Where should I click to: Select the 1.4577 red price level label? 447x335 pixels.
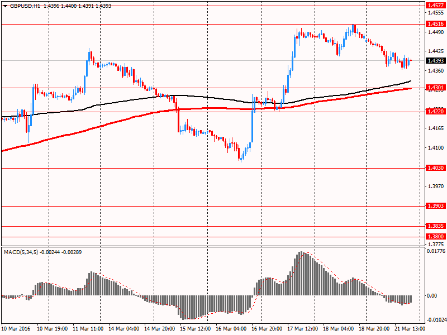click(436, 6)
